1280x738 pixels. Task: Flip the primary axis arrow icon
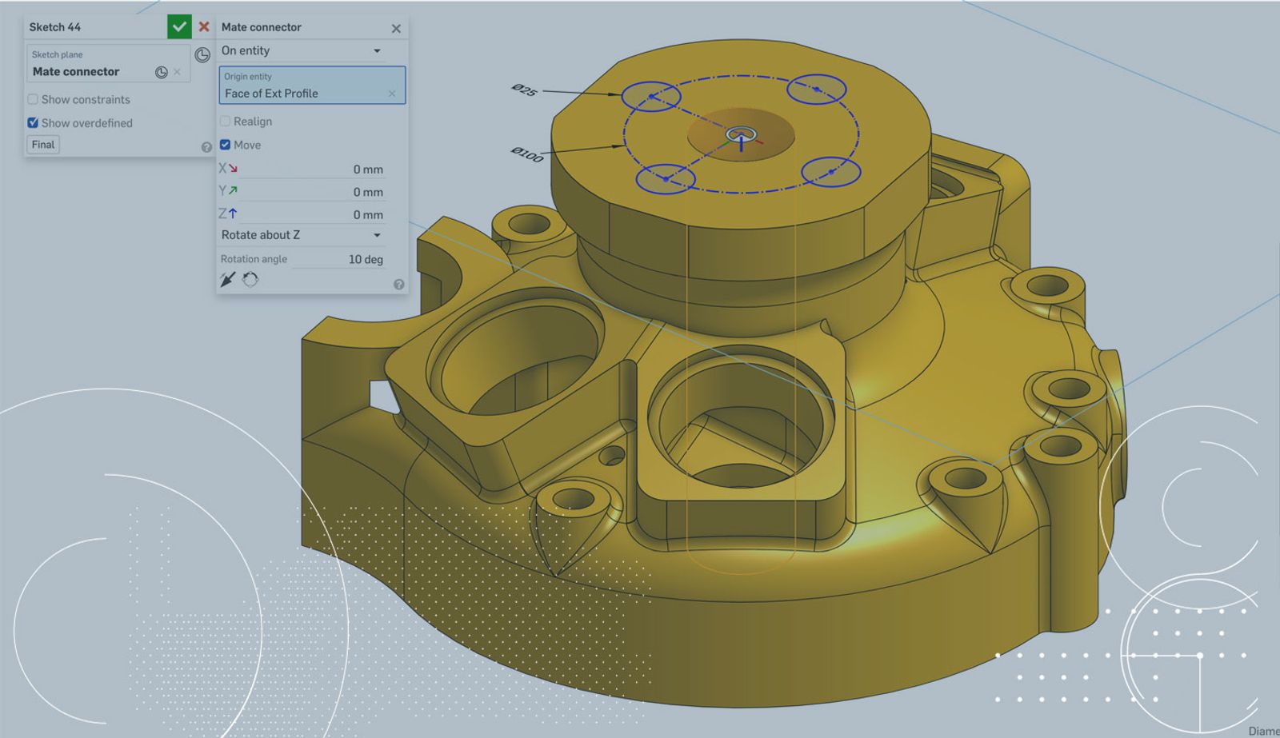click(228, 280)
